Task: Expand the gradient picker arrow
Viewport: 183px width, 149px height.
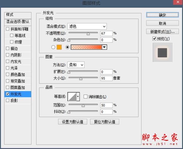Action: tap(104, 47)
